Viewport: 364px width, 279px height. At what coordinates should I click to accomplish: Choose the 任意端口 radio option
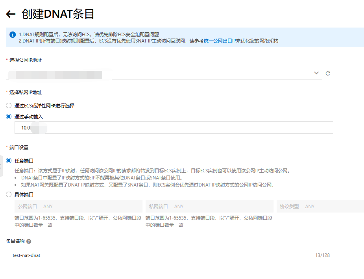pyautogui.click(x=9, y=161)
